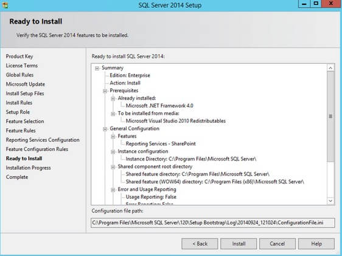Select Microsoft Update step in sidebar
Screen dimensions: 342x256
[26, 84]
